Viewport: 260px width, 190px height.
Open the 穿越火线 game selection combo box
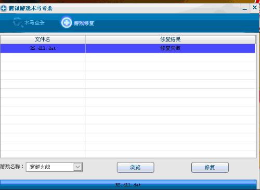click(x=54, y=167)
